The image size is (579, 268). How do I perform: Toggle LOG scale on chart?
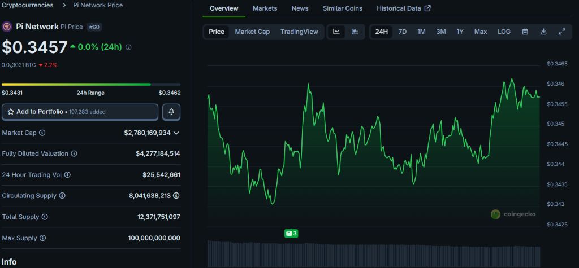[504, 32]
